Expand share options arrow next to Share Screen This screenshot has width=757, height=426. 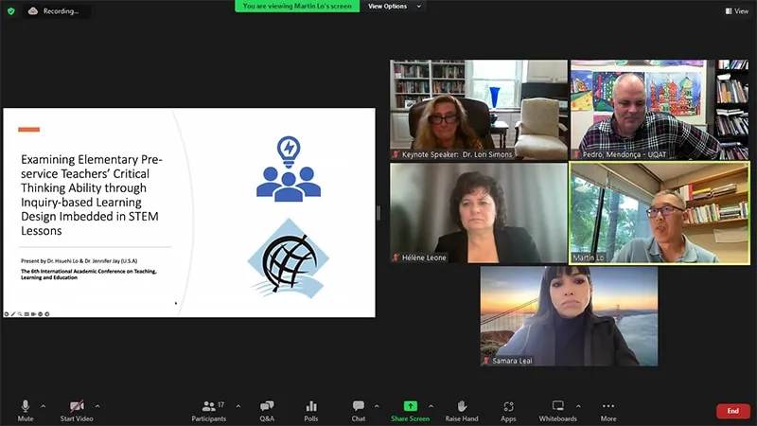[x=431, y=406]
